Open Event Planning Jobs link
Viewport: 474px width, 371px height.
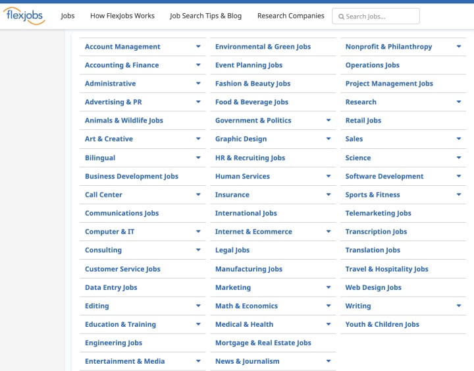[x=249, y=65]
